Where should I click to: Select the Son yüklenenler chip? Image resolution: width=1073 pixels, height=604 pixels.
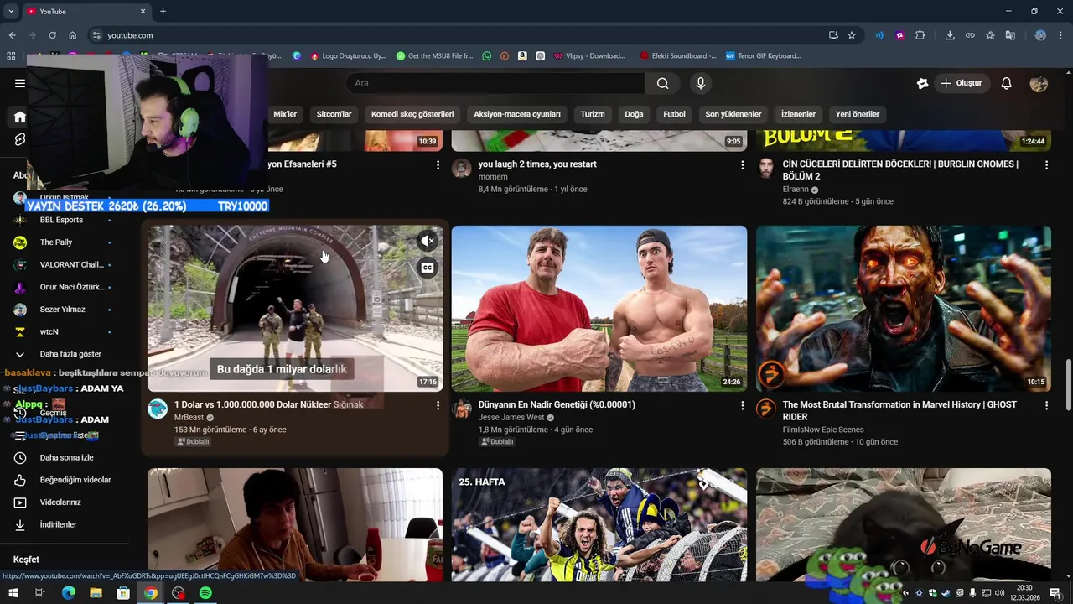tap(733, 114)
